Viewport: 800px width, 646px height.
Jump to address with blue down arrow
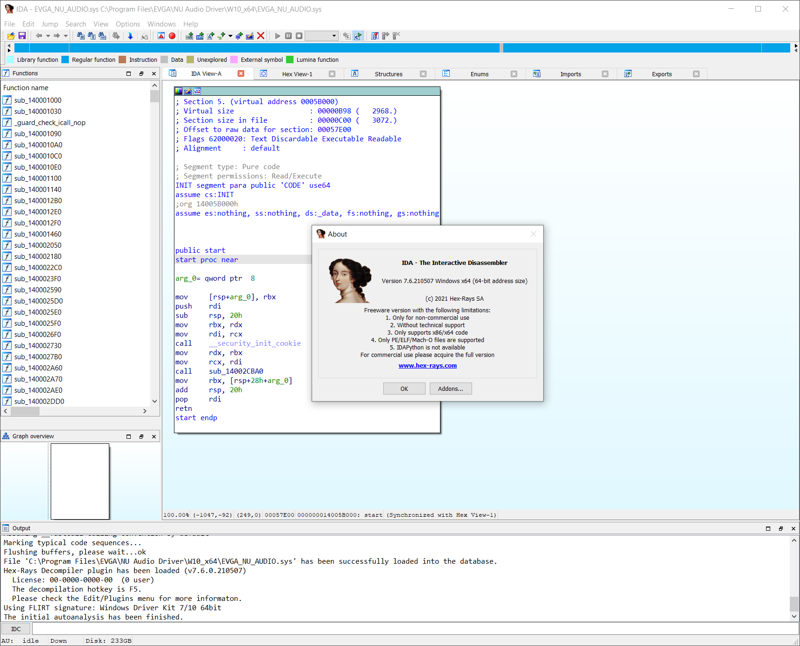pyautogui.click(x=130, y=36)
